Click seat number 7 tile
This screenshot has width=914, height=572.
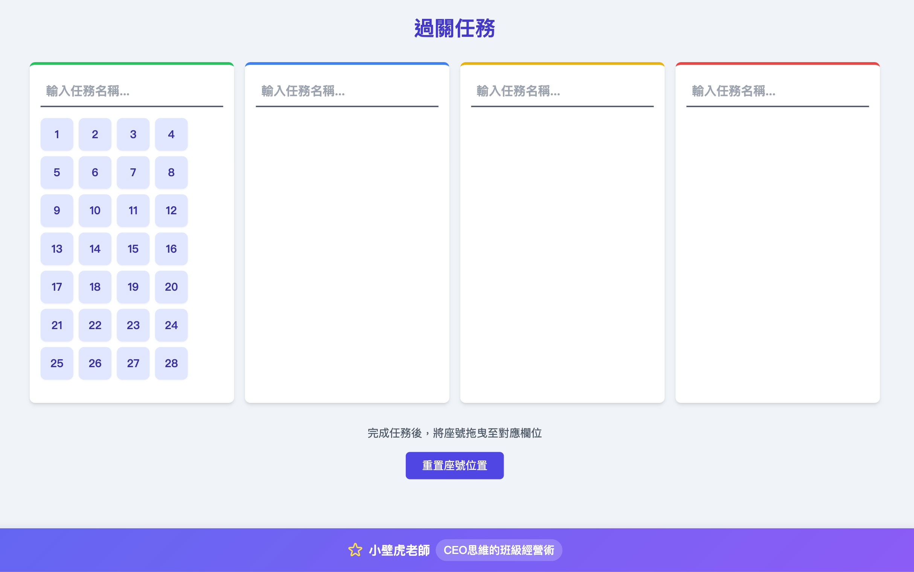pyautogui.click(x=133, y=172)
